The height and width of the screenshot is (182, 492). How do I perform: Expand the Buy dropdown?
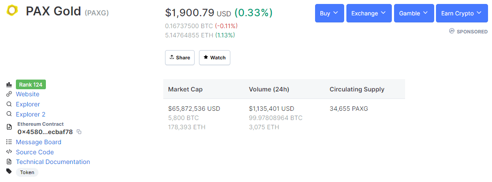pyautogui.click(x=330, y=13)
